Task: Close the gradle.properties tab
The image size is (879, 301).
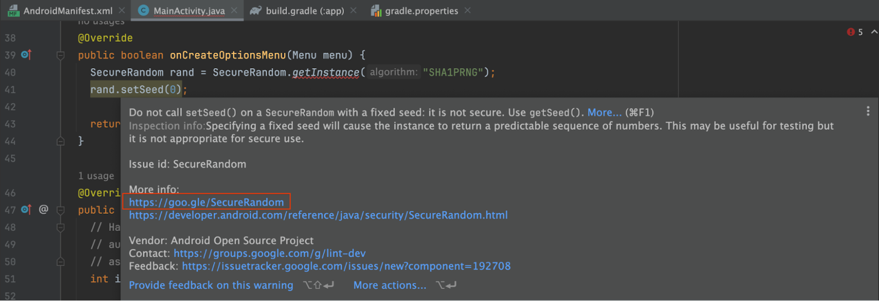Action: point(468,10)
